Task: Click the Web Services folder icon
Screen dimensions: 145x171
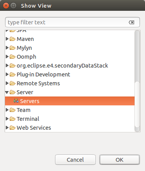Action: click(12, 128)
